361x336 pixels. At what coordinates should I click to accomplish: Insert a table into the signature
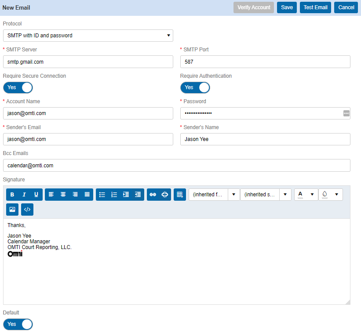pos(179,194)
